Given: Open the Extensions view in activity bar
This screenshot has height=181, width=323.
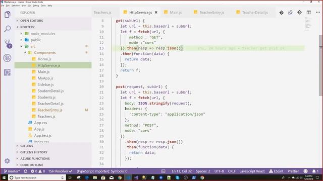Looking at the screenshot, I should (x=8, y=72).
